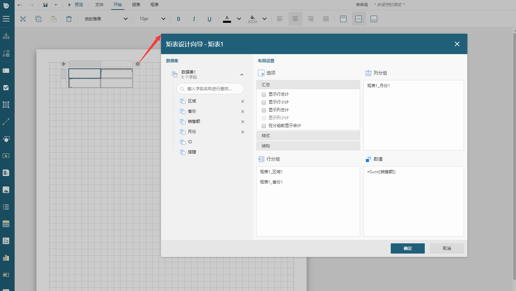The height and width of the screenshot is (291, 516).
Task: Select 矩表1_月份1 in column groups
Action: click(378, 86)
